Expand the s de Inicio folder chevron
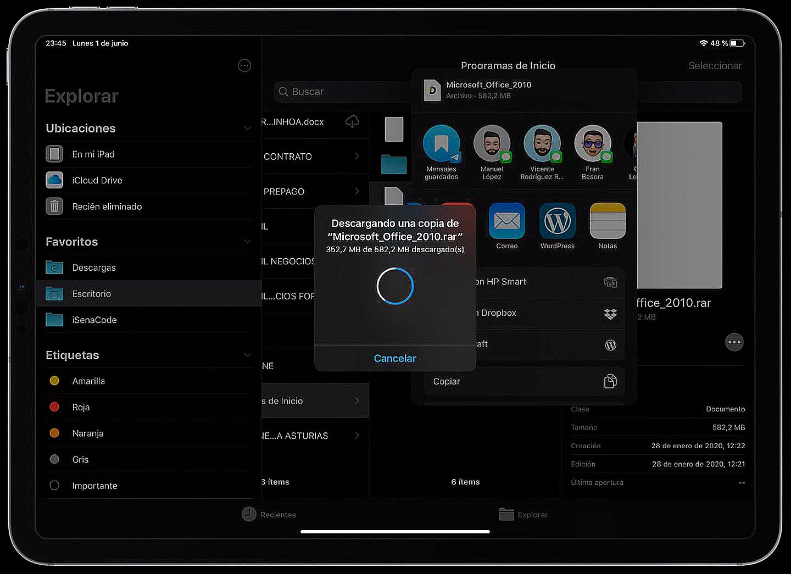 (x=357, y=401)
